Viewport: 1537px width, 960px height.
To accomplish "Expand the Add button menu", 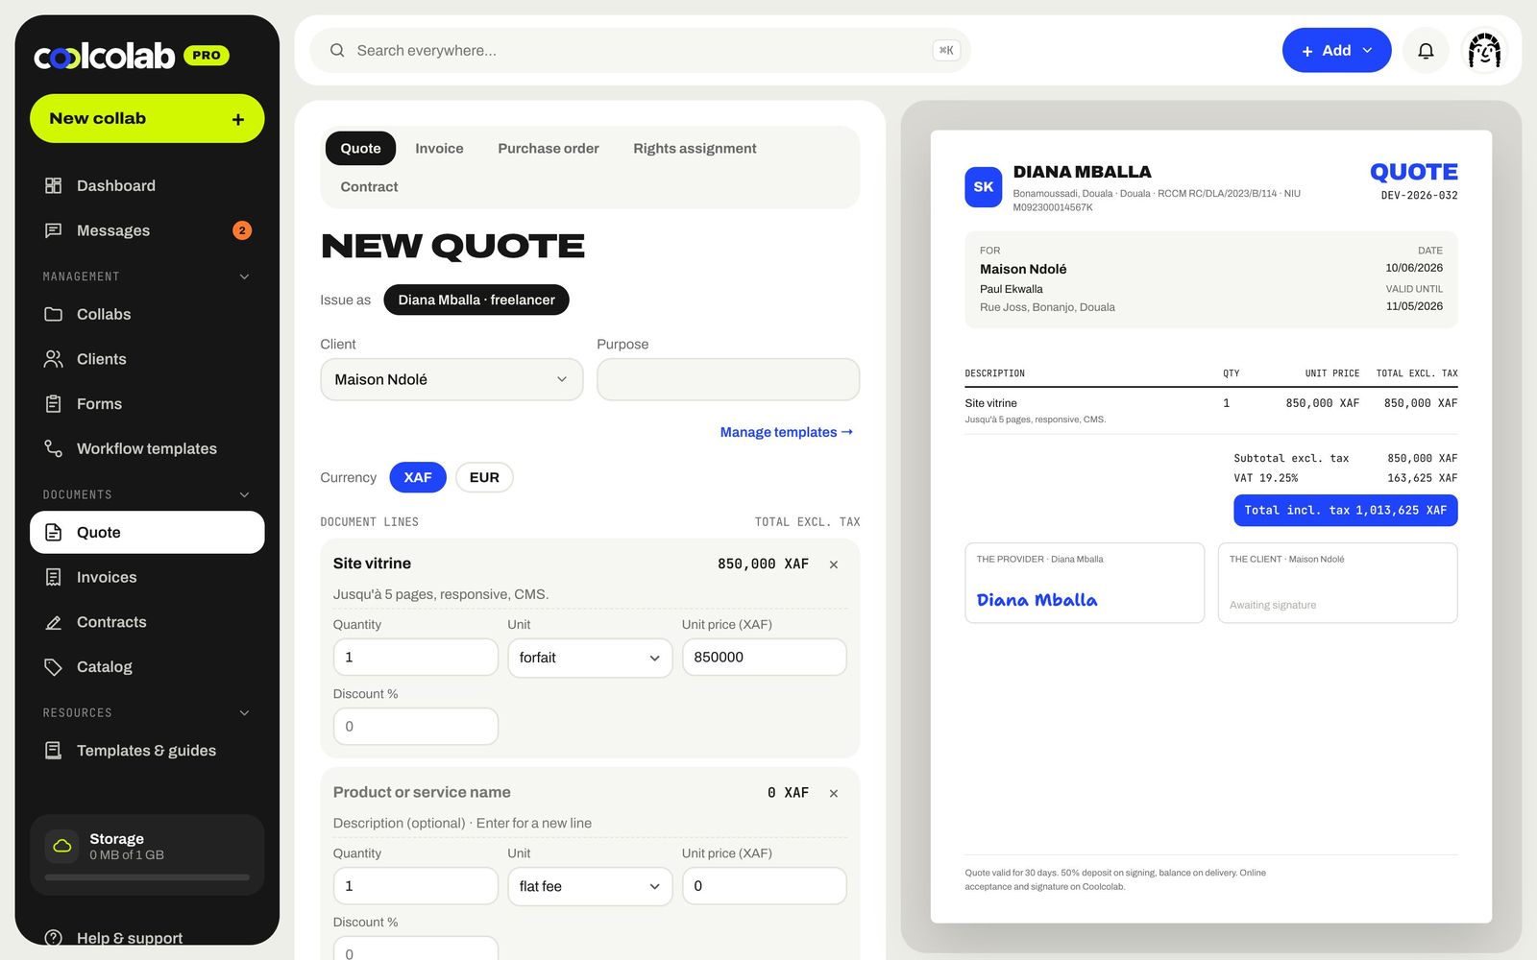I will [x=1336, y=51].
